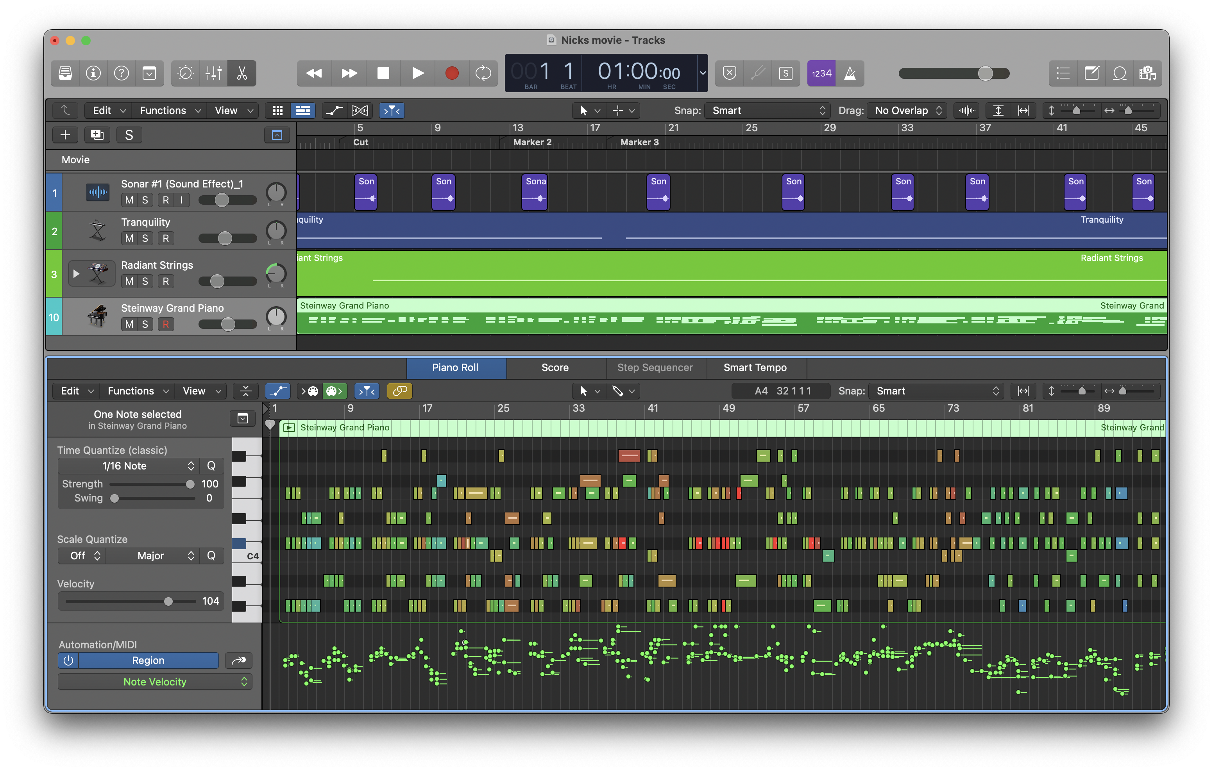Disable record on Steinway Grand Piano track

(166, 325)
